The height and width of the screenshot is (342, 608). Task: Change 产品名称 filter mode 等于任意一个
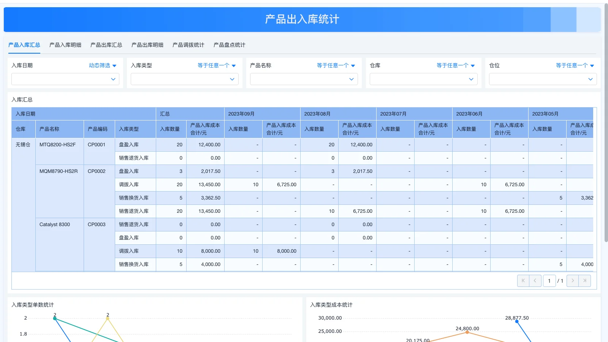coord(336,65)
